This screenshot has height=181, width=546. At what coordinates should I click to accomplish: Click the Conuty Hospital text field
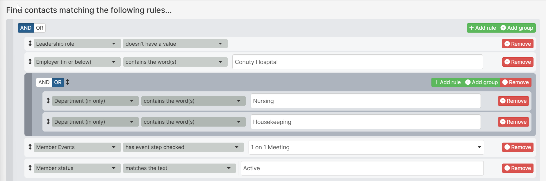tap(357, 62)
